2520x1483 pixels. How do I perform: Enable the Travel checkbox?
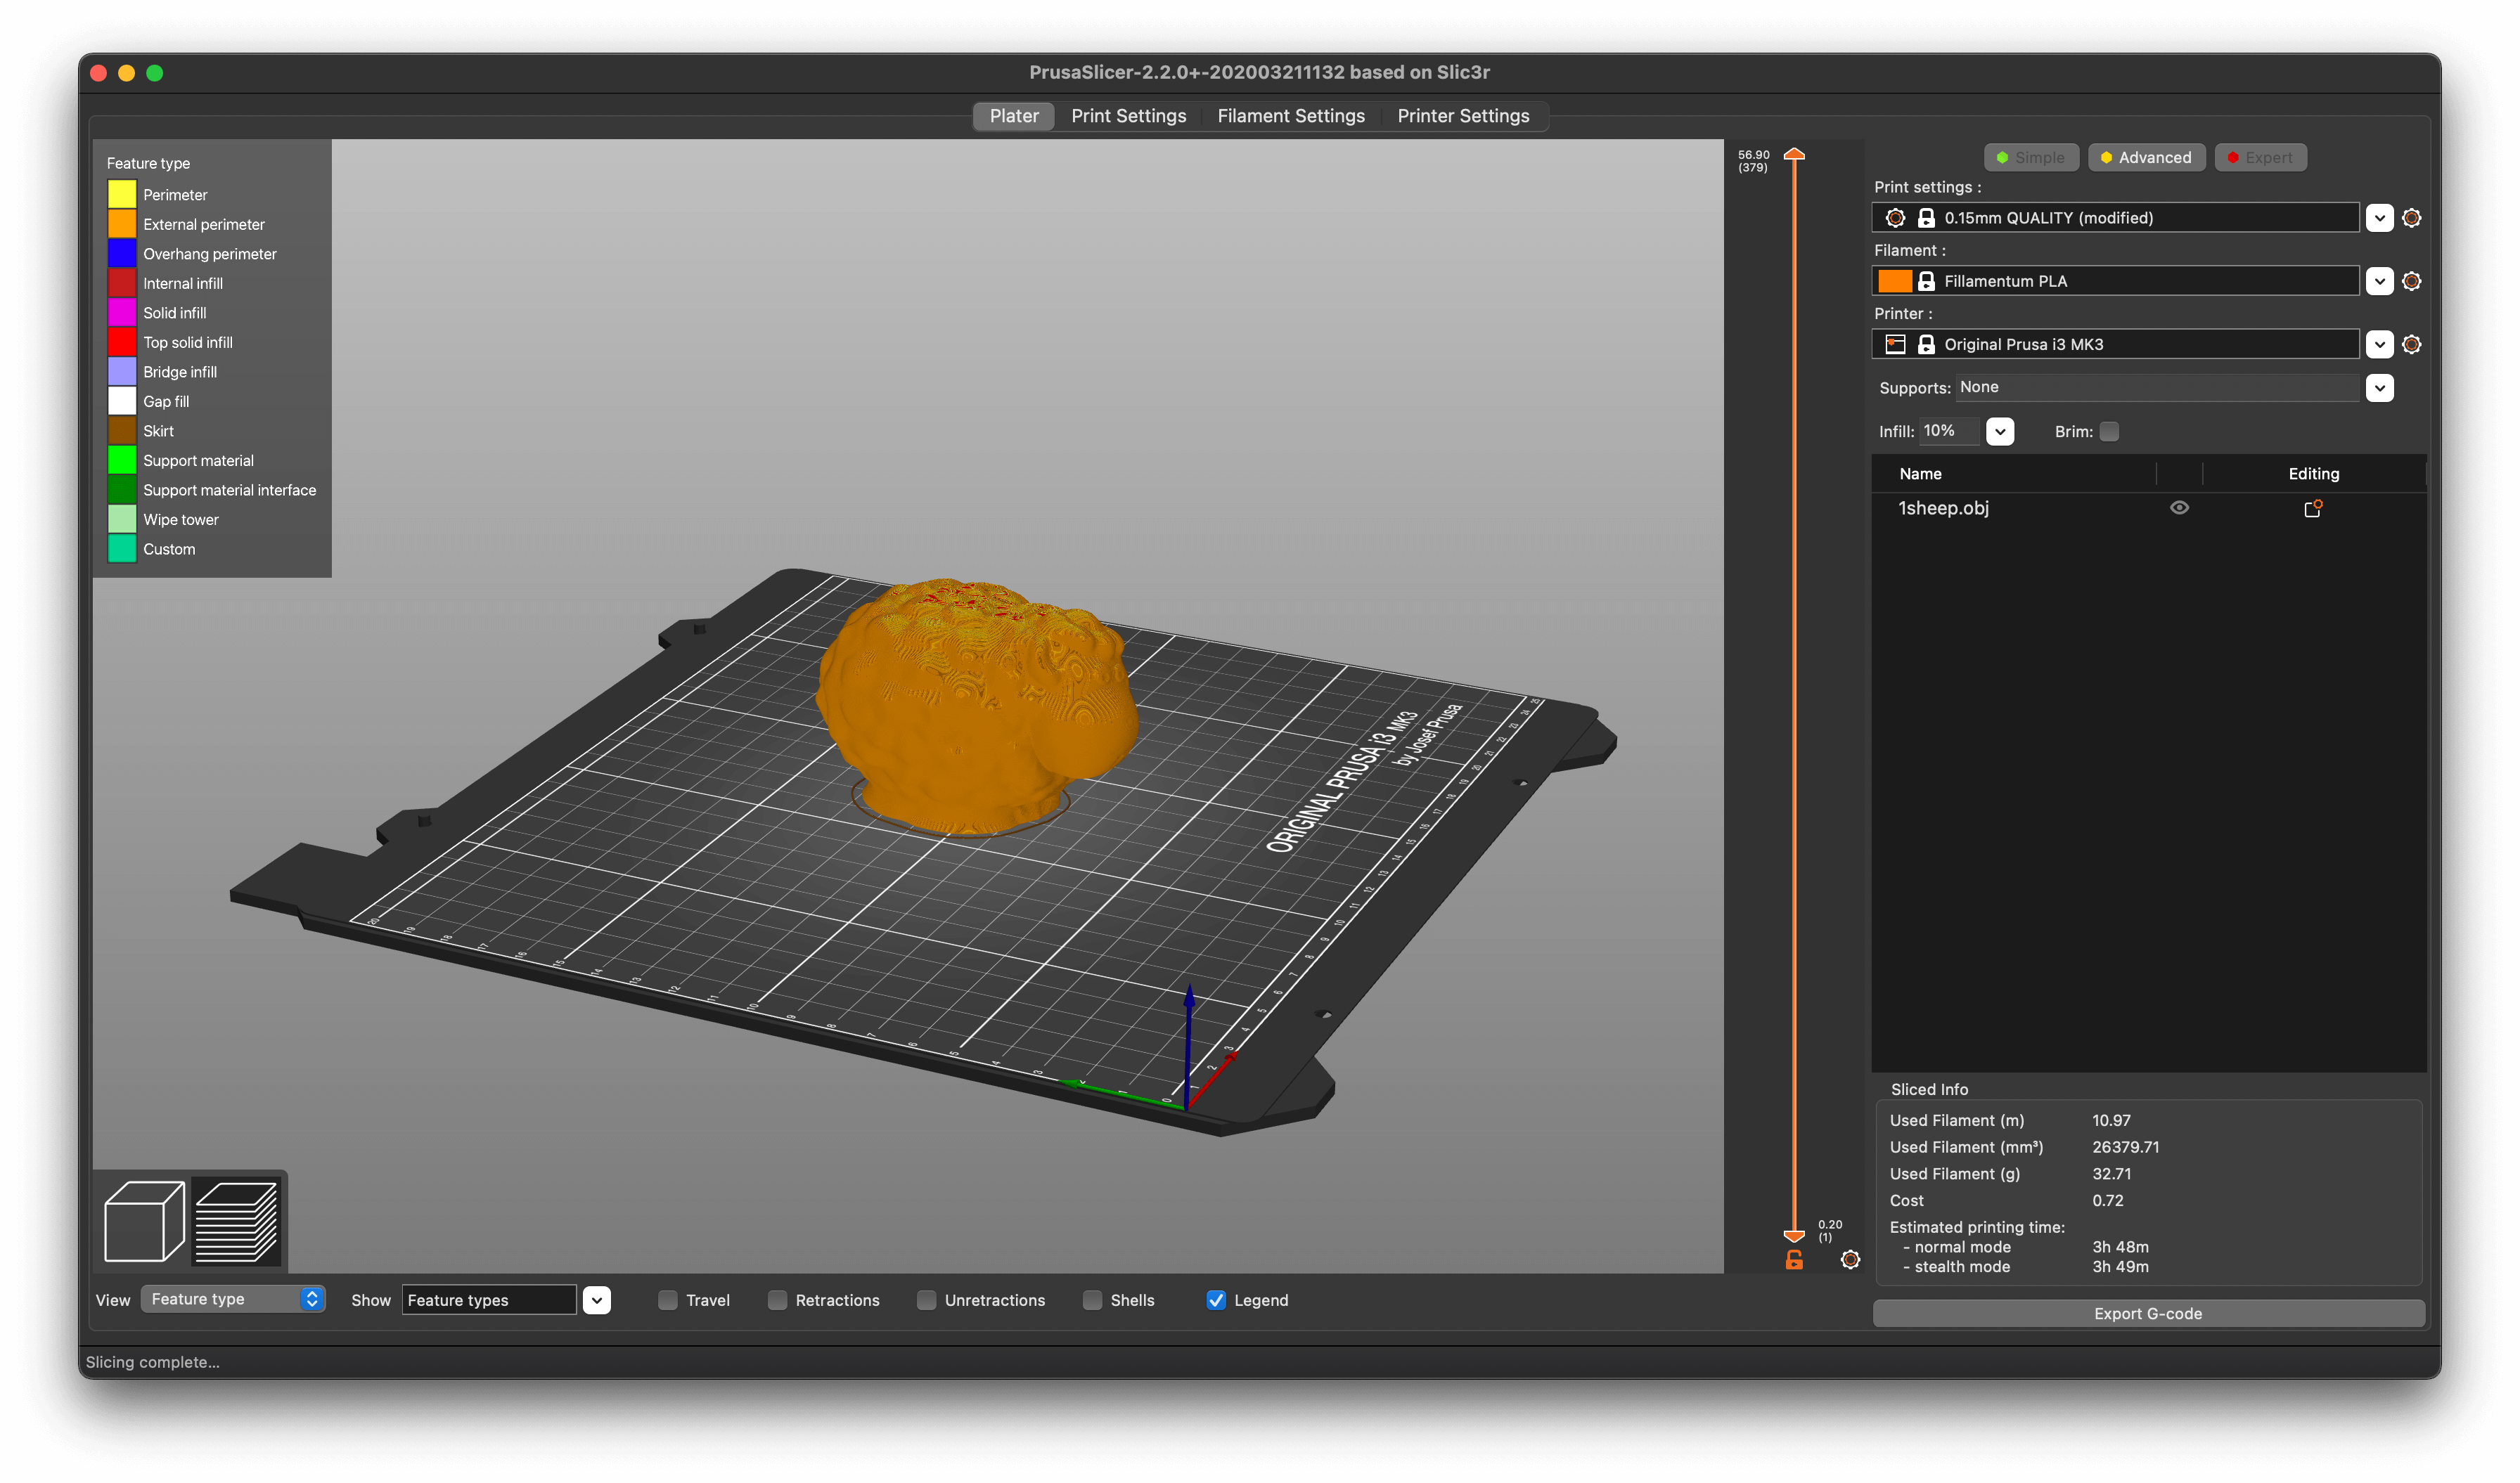(x=668, y=1300)
